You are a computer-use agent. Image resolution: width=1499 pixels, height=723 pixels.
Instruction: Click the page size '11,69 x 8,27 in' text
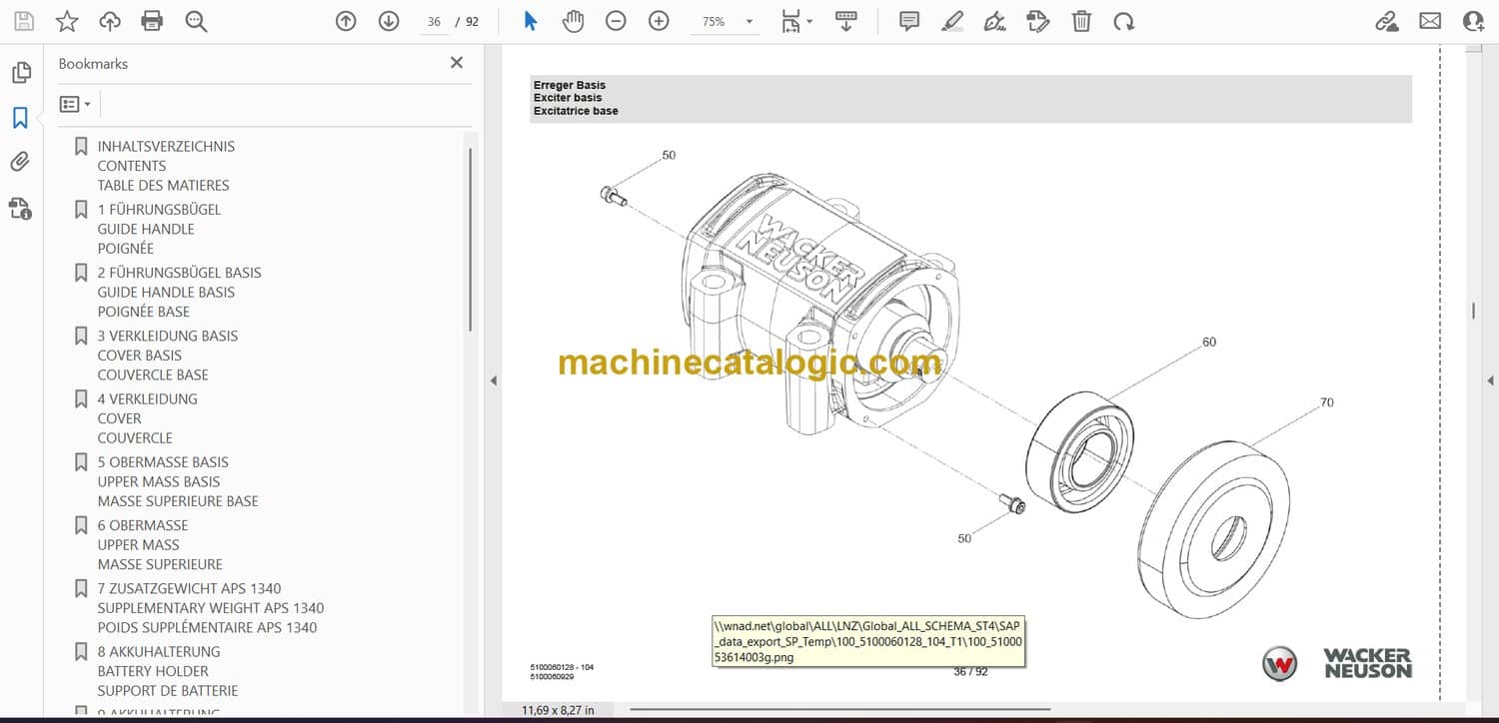[x=558, y=710]
